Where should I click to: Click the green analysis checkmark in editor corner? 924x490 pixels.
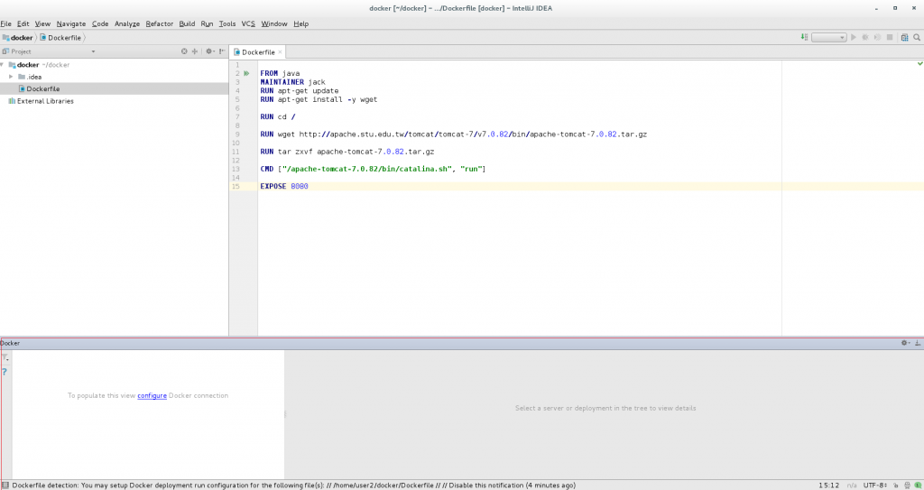(x=919, y=63)
